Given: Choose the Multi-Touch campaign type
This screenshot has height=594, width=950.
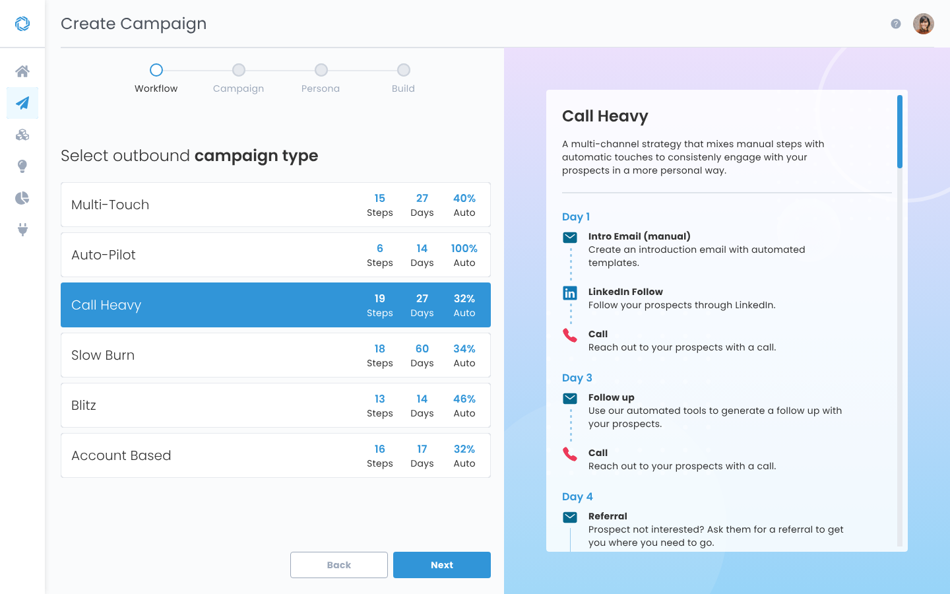Looking at the screenshot, I should (x=276, y=205).
